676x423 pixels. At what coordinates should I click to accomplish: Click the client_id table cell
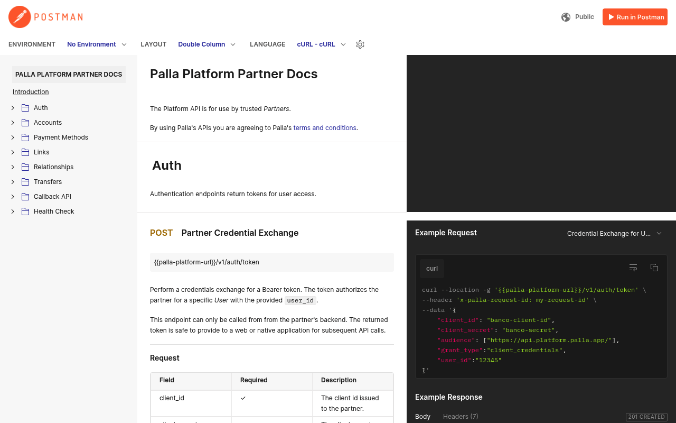[x=191, y=403]
